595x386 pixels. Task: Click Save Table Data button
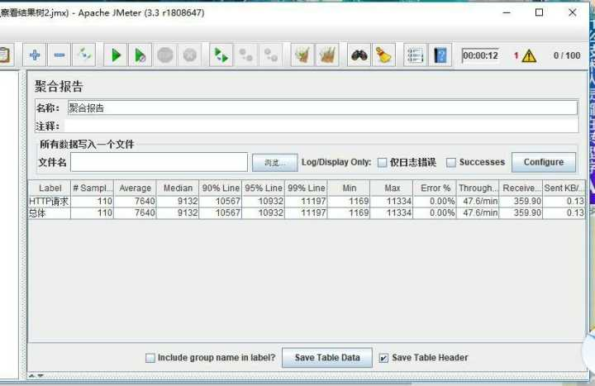point(327,358)
